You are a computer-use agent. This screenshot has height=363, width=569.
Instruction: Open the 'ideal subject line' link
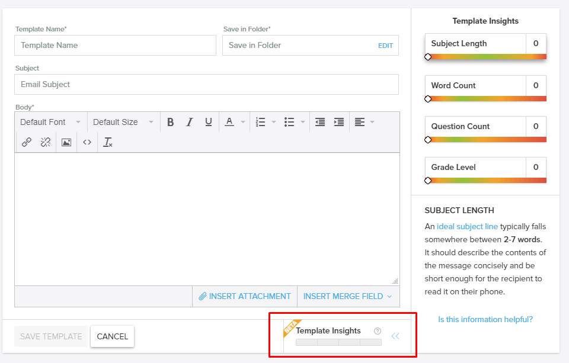click(x=468, y=226)
